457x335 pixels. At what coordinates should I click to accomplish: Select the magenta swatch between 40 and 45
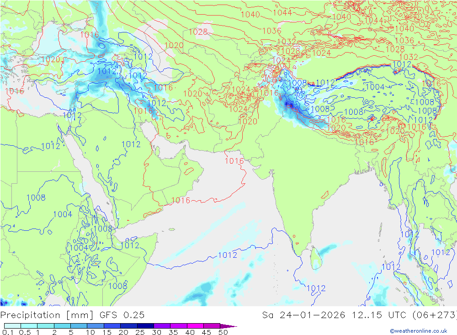coord(195,326)
